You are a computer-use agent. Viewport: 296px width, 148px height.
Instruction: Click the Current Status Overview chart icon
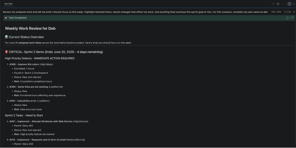[6, 37]
